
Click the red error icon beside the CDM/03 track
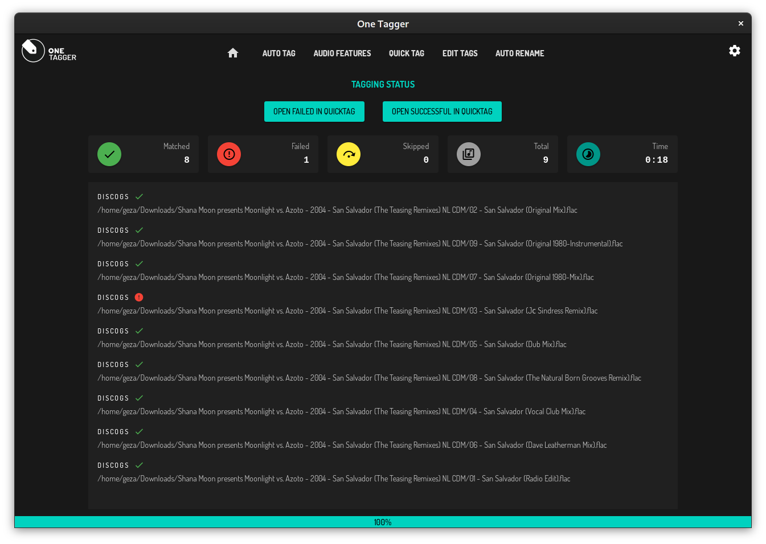pyautogui.click(x=140, y=297)
